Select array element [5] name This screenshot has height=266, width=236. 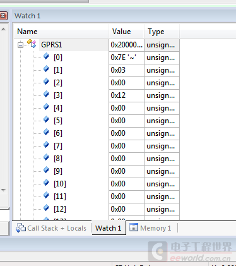(x=58, y=121)
